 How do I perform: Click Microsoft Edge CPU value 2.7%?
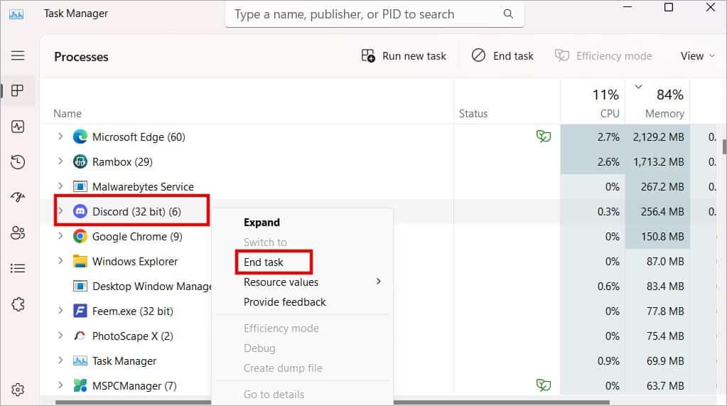tap(608, 137)
